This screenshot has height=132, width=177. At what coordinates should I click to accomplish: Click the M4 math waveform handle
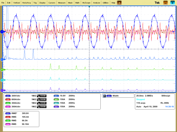pyautogui.click(x=3, y=90)
